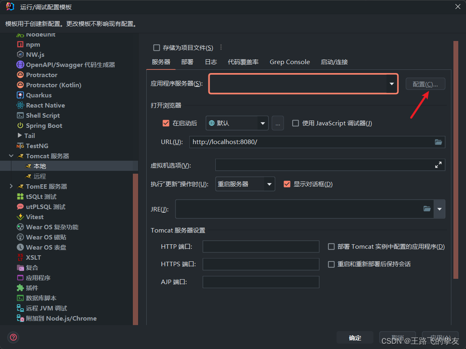Click the 插件 puzzle piece icon
The width and height of the screenshot is (466, 349).
pyautogui.click(x=20, y=288)
